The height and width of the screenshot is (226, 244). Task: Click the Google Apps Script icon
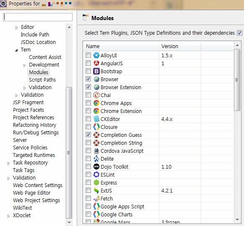point(96,206)
